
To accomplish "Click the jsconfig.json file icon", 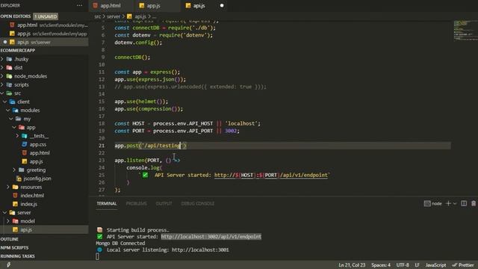I will click(x=19, y=179).
